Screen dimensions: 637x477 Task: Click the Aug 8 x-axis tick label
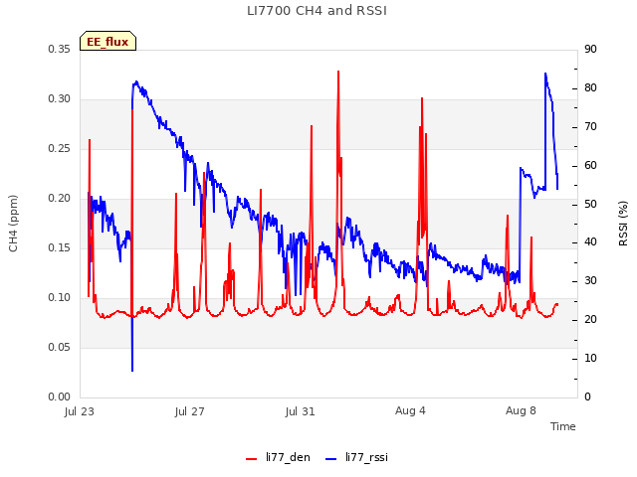tap(521, 410)
